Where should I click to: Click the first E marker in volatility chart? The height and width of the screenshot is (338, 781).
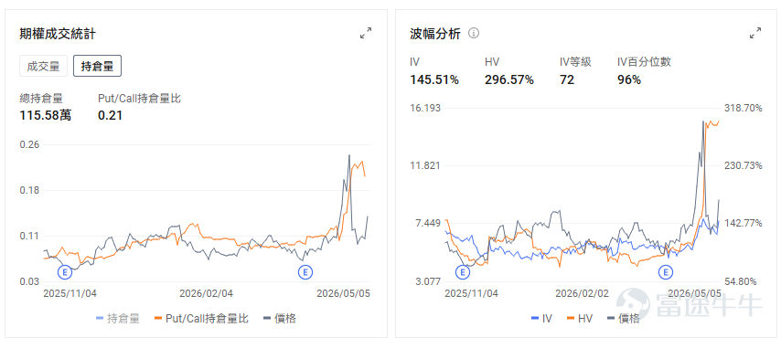(463, 272)
